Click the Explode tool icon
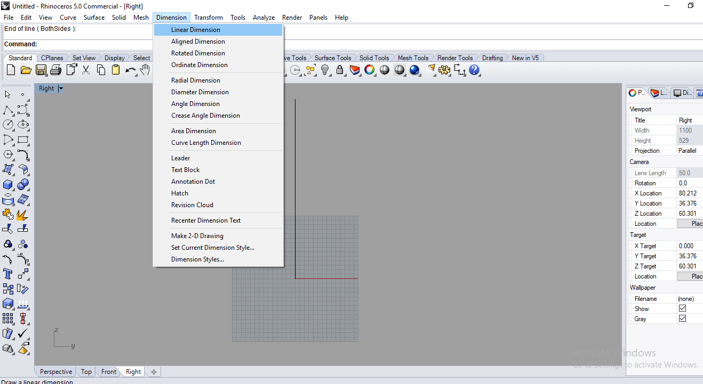 click(23, 214)
